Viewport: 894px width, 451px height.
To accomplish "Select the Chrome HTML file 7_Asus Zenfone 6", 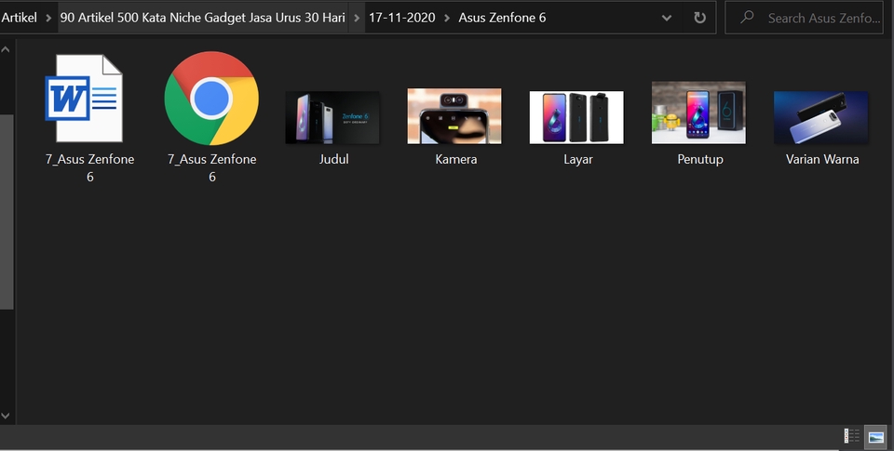I will [x=211, y=98].
